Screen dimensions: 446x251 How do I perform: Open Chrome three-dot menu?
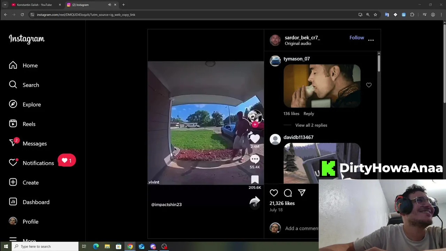[x=440, y=15]
